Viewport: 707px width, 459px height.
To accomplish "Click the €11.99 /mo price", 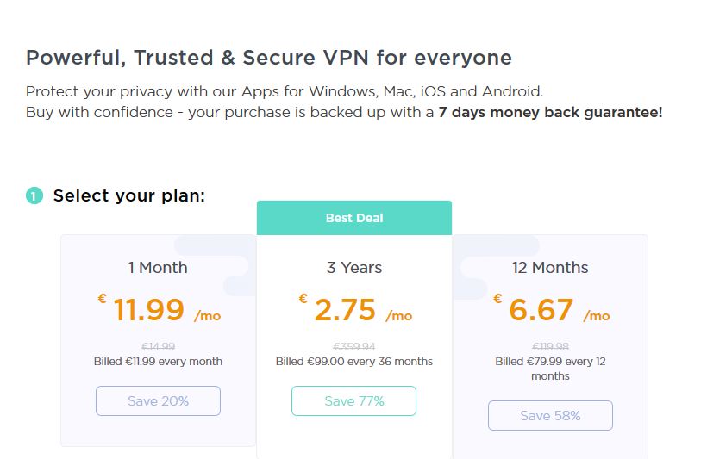I will coord(160,308).
